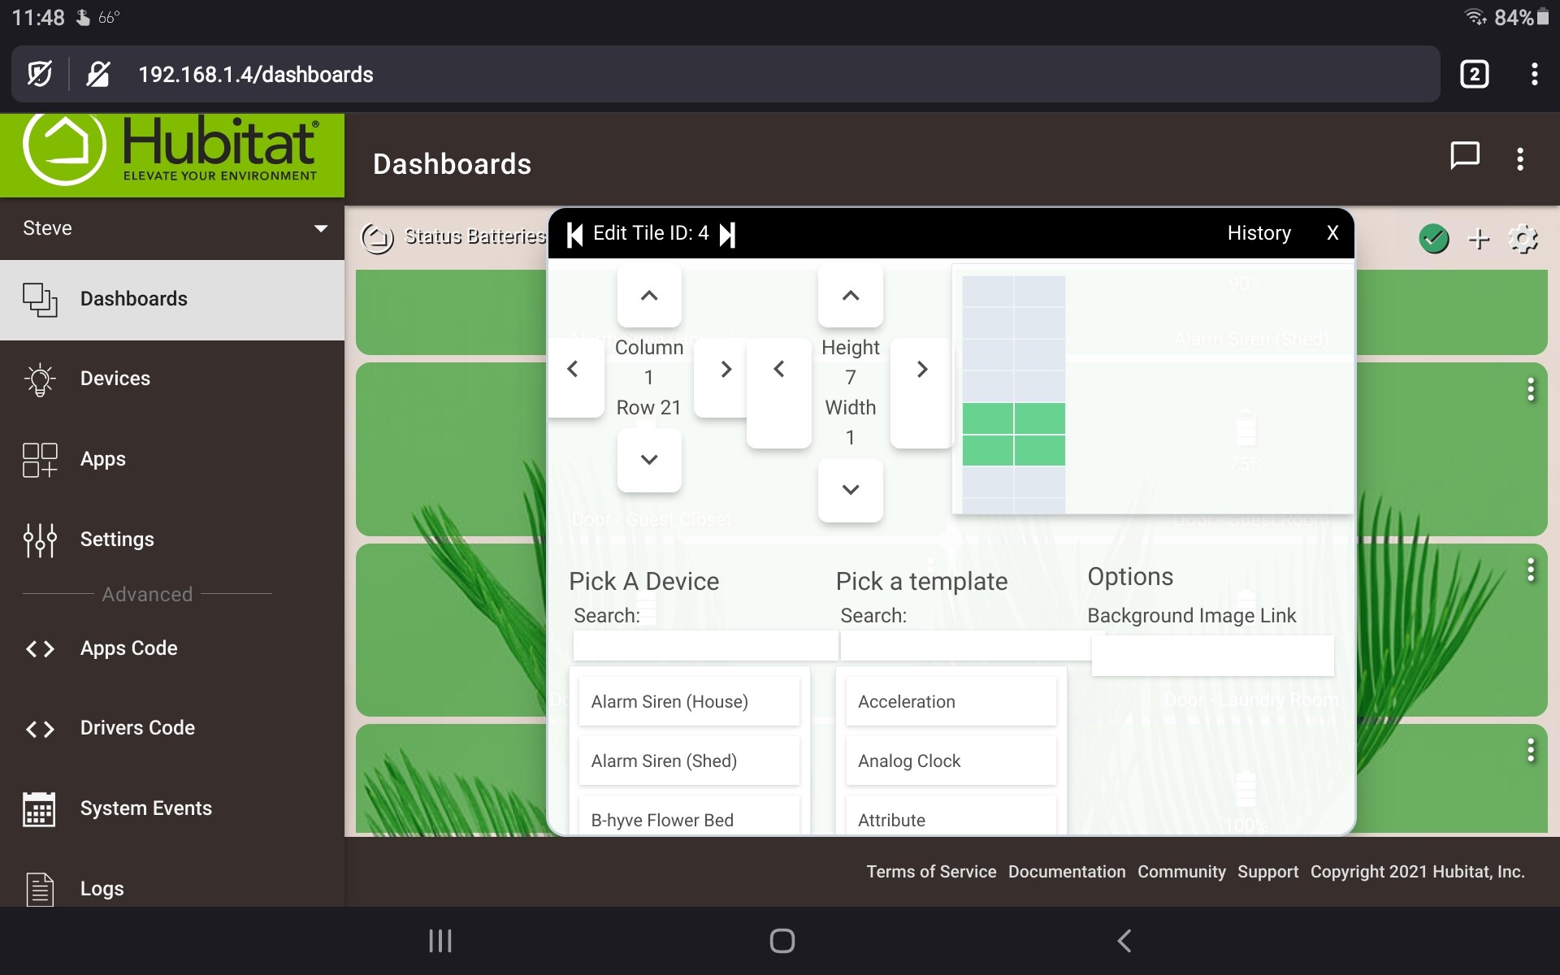This screenshot has width=1560, height=975.
Task: Open the browser three-dot menu
Action: click(1534, 74)
